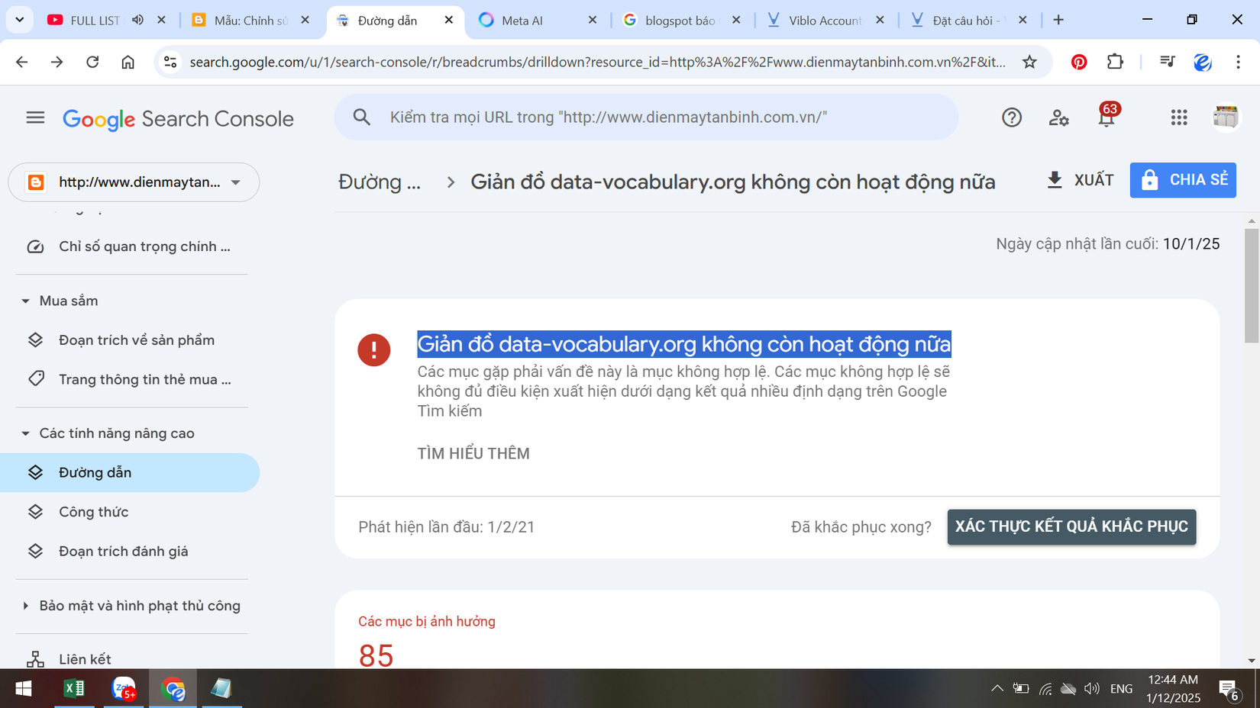Open the Chrome extensions puzzle icon
The image size is (1260, 708).
pos(1115,62)
